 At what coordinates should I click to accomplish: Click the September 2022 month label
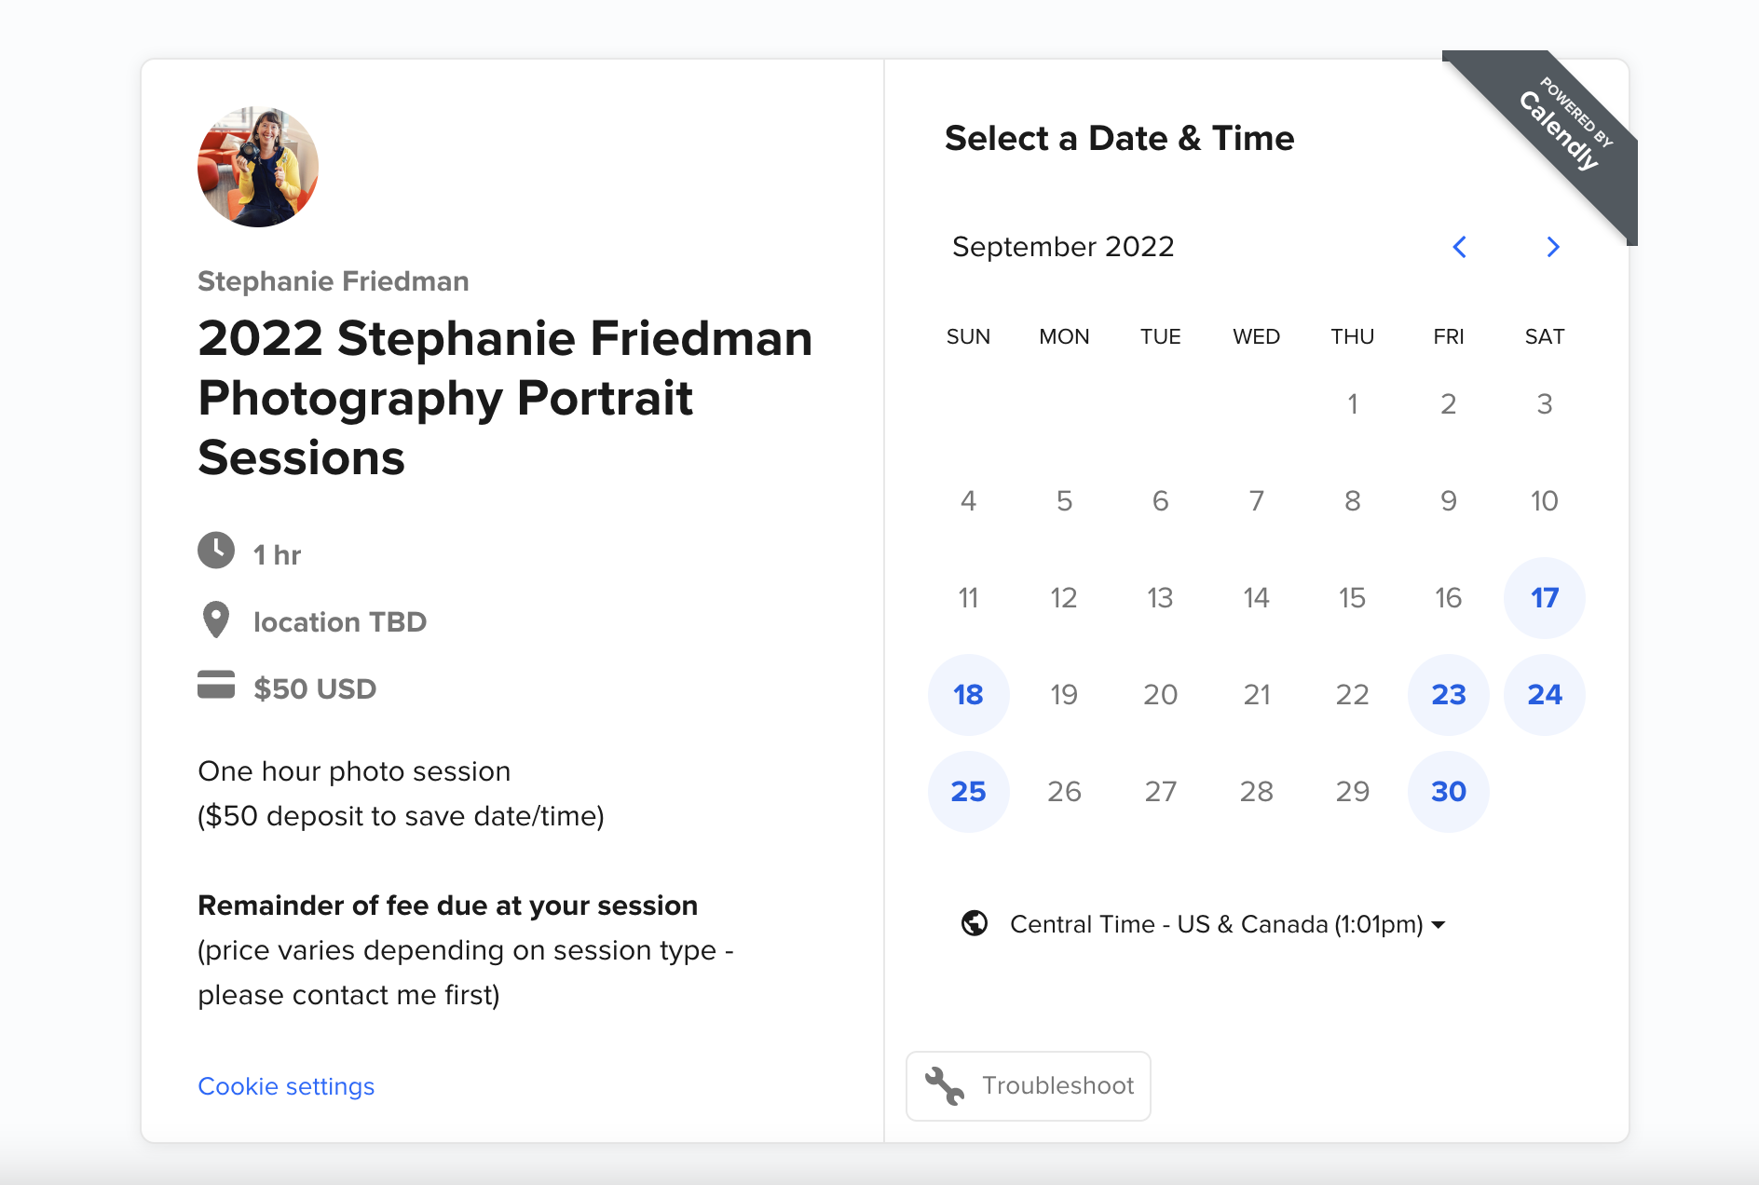pyautogui.click(x=1063, y=247)
